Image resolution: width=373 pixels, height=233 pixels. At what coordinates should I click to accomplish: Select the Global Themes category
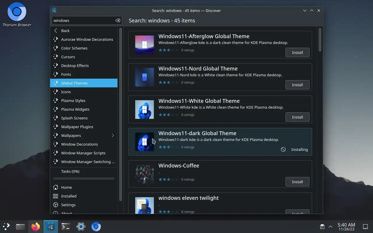(x=84, y=83)
